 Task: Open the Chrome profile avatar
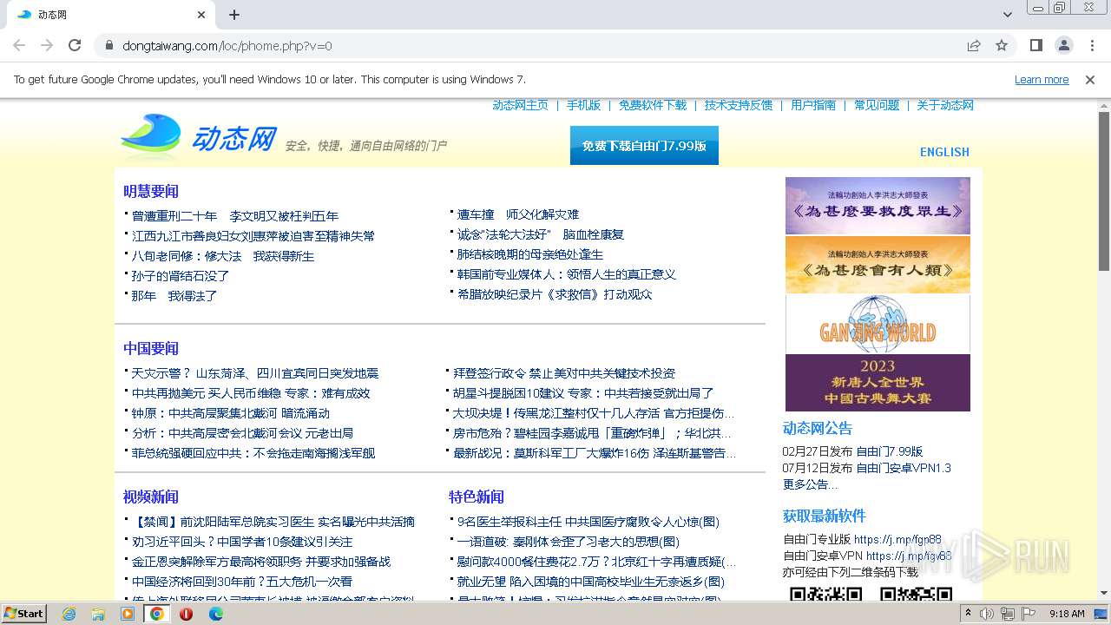point(1063,45)
